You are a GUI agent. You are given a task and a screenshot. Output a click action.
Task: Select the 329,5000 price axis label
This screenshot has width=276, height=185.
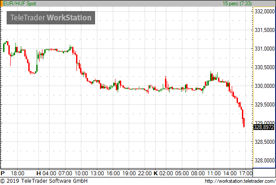pyautogui.click(x=264, y=105)
